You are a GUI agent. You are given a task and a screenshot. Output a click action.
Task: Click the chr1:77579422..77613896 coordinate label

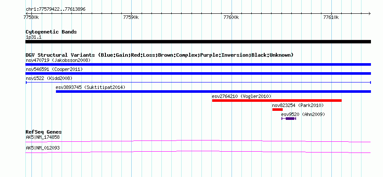click(x=56, y=9)
